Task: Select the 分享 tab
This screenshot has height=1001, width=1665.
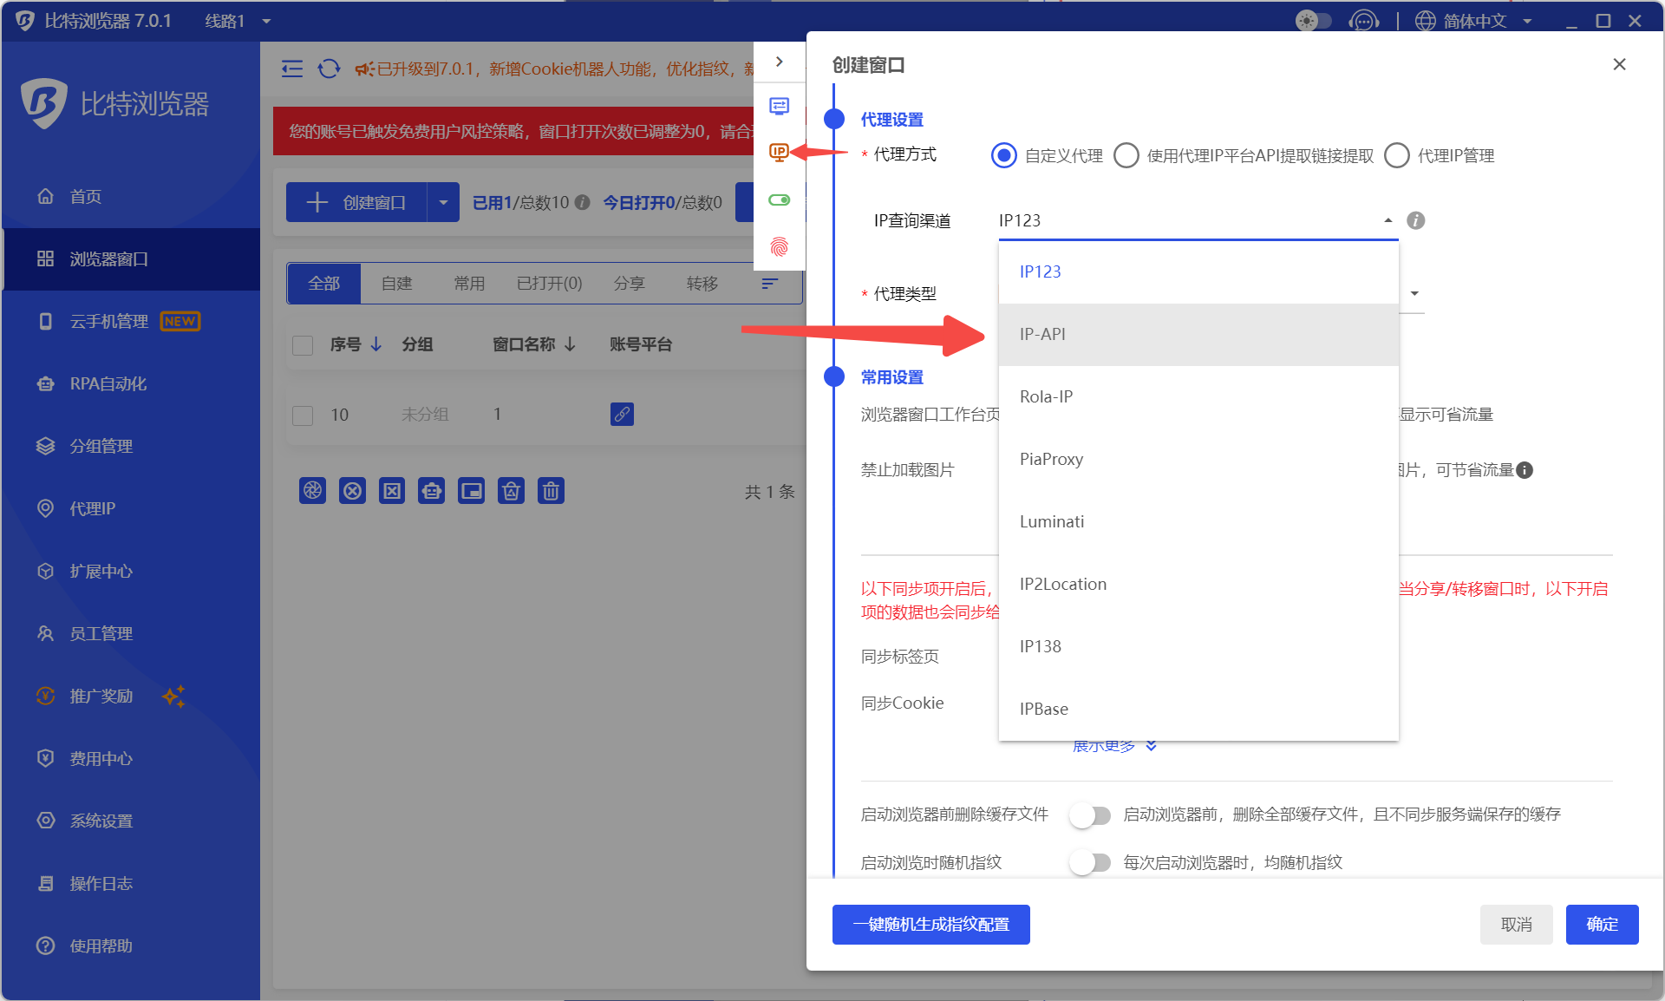Action: click(x=629, y=284)
